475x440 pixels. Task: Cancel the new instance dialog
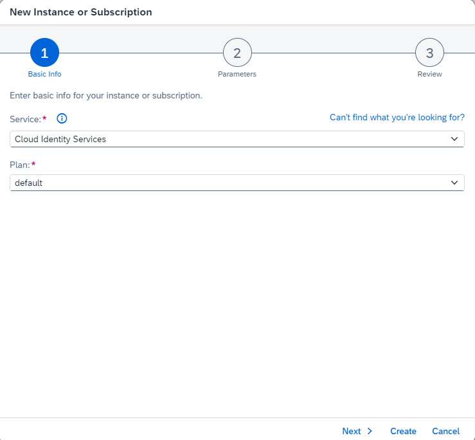point(445,431)
